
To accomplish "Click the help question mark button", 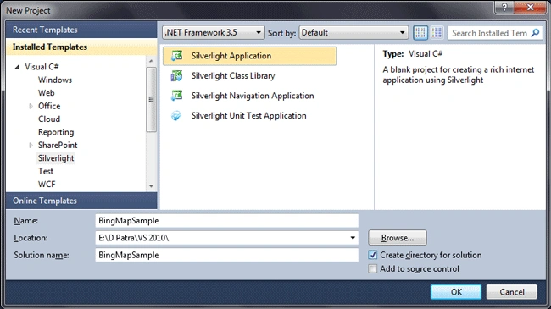I will point(504,7).
